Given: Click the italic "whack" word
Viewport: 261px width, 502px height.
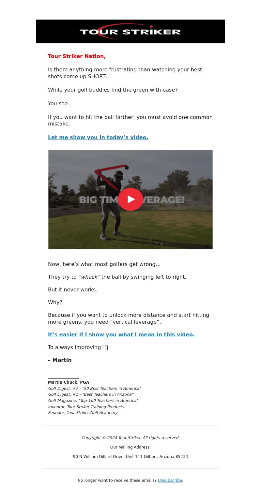Looking at the screenshot, I should coord(89,277).
